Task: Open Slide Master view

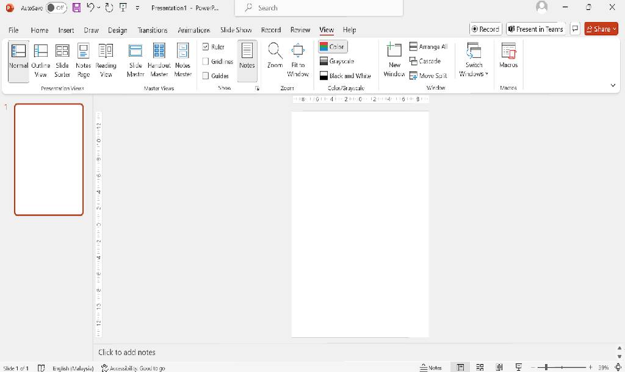Action: click(x=135, y=62)
